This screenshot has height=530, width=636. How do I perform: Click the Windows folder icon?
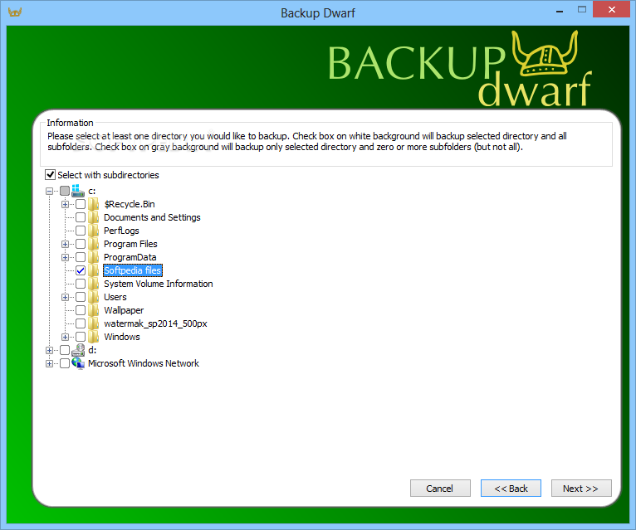coord(94,337)
